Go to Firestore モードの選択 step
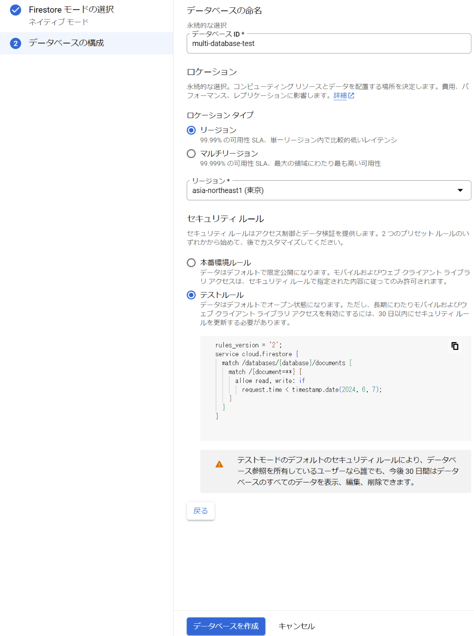The width and height of the screenshot is (474, 636). point(71,10)
